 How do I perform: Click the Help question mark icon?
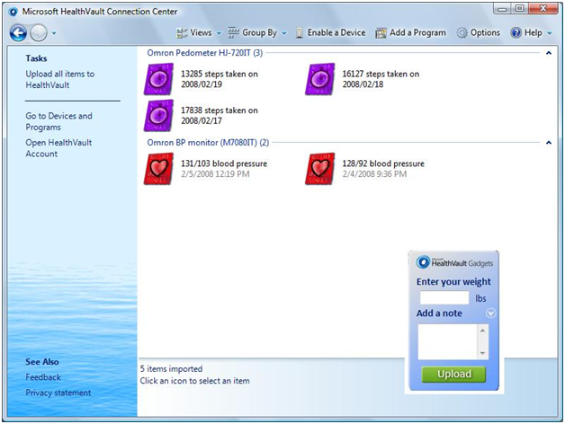tap(516, 32)
